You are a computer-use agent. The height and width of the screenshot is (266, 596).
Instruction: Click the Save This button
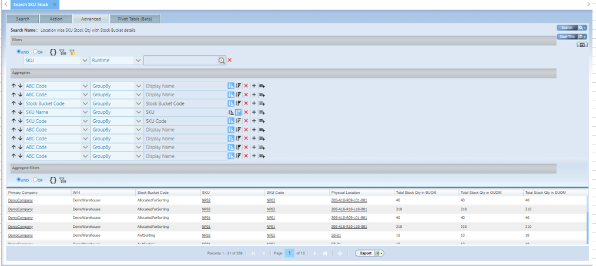[x=567, y=36]
